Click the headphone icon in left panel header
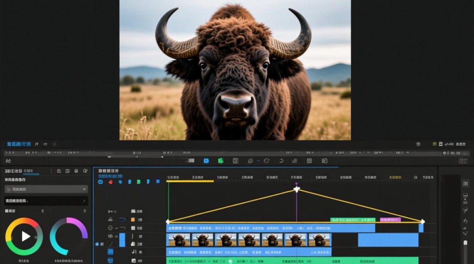Viewport: 474px width, 264px height. [x=76, y=171]
